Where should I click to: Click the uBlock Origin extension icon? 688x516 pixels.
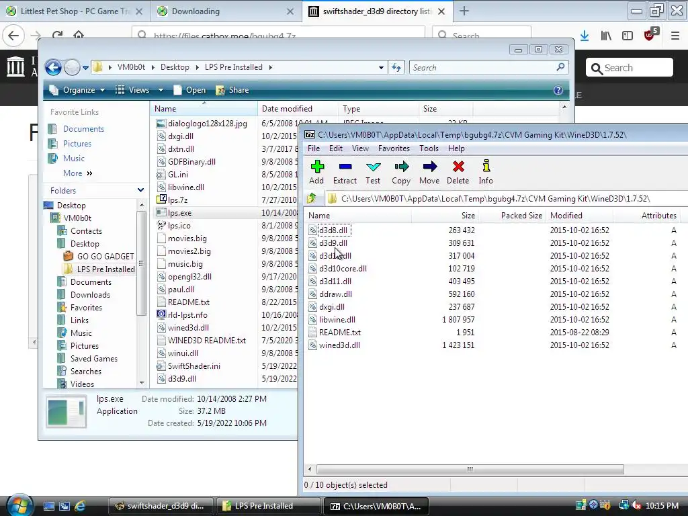650,35
